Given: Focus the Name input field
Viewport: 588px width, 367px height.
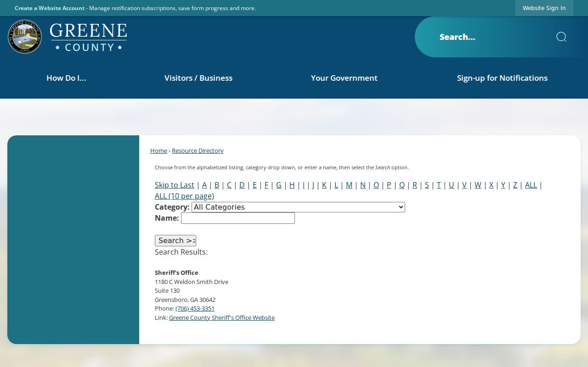Looking at the screenshot, I should (238, 218).
